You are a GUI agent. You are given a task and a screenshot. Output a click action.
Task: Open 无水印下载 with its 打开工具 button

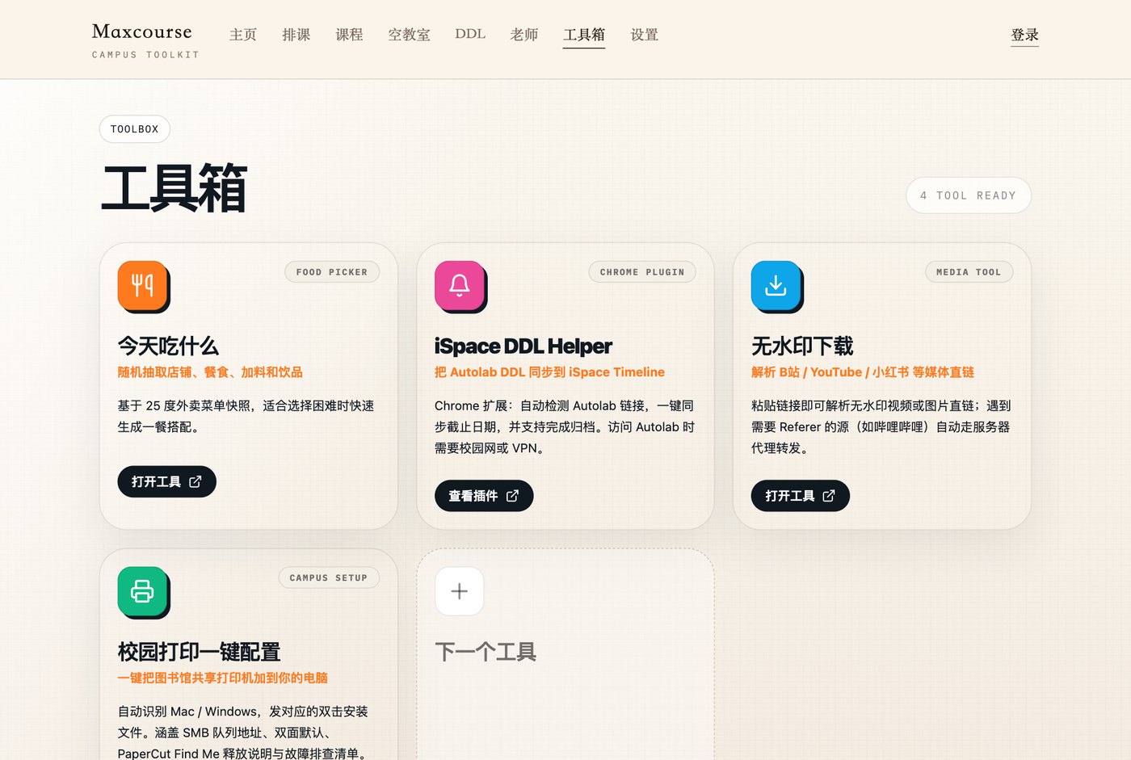coord(801,496)
